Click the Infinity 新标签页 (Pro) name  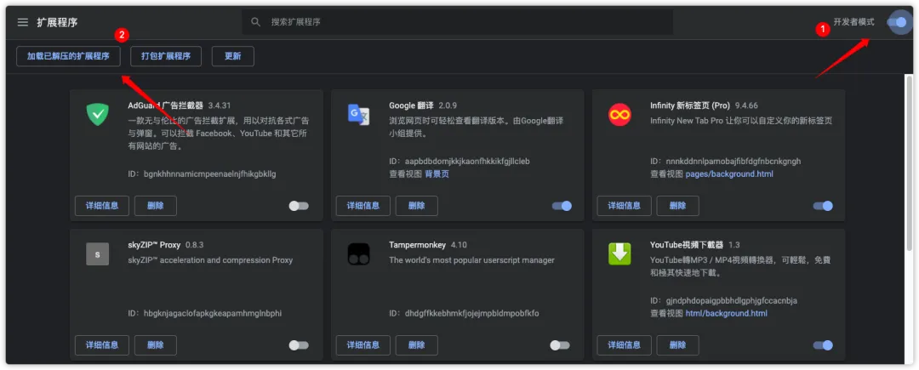click(x=690, y=106)
